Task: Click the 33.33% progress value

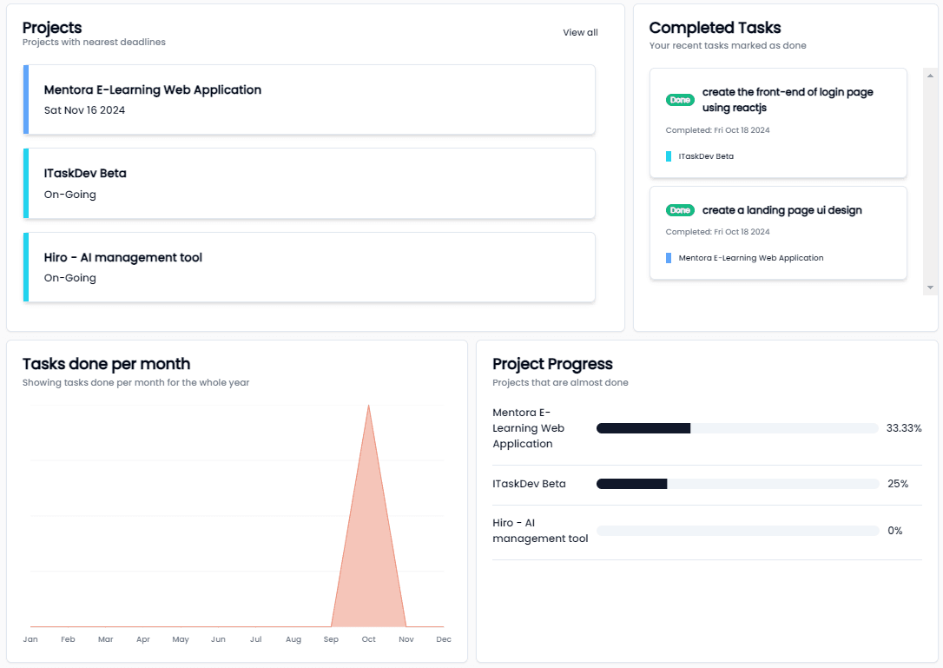Action: tap(904, 428)
